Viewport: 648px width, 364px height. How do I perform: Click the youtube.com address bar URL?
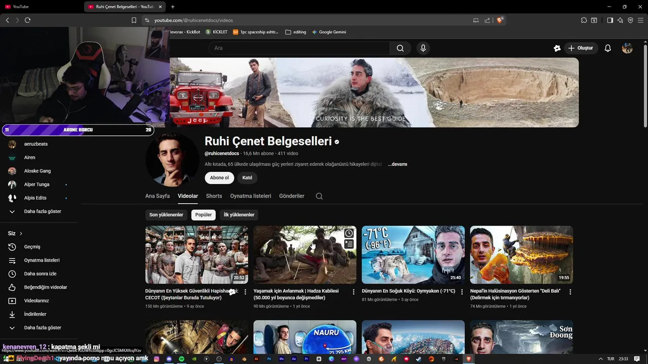[x=193, y=20]
